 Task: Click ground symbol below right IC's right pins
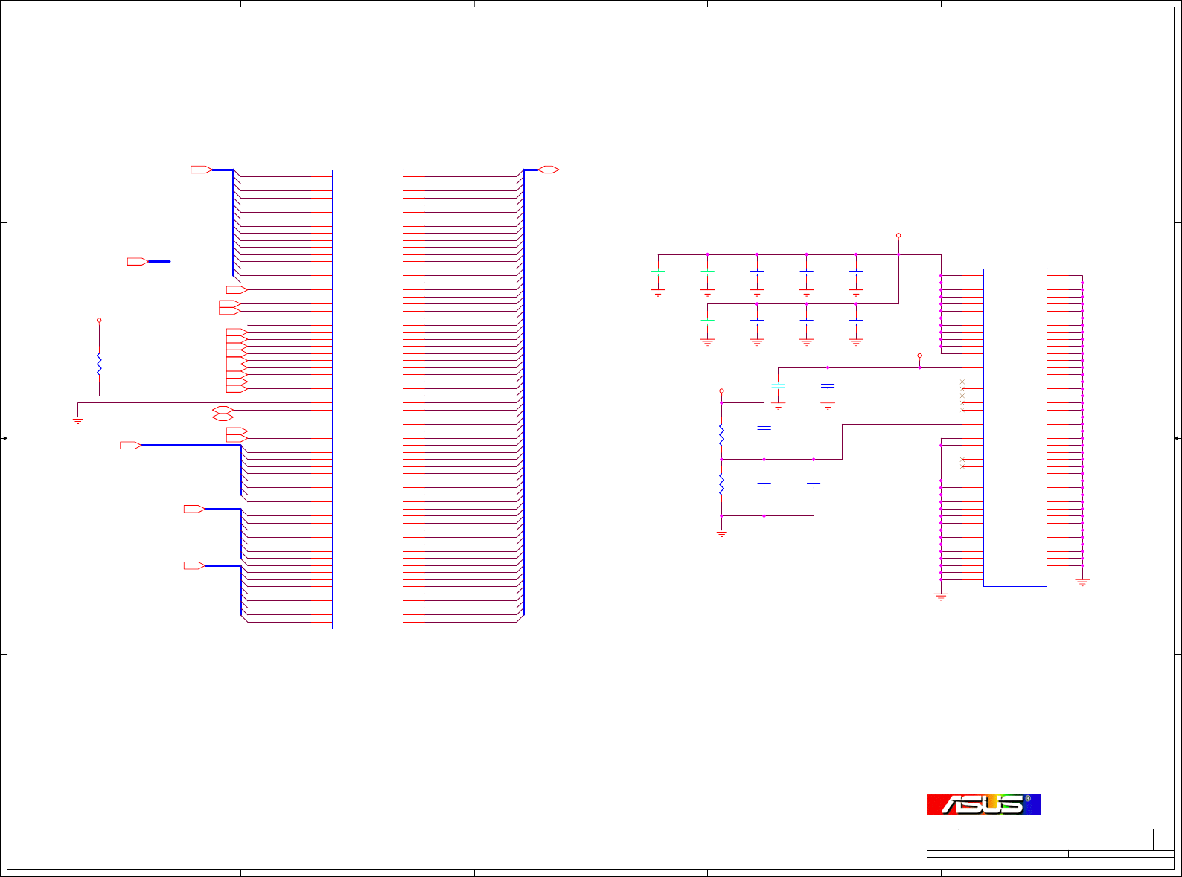coord(1083,582)
